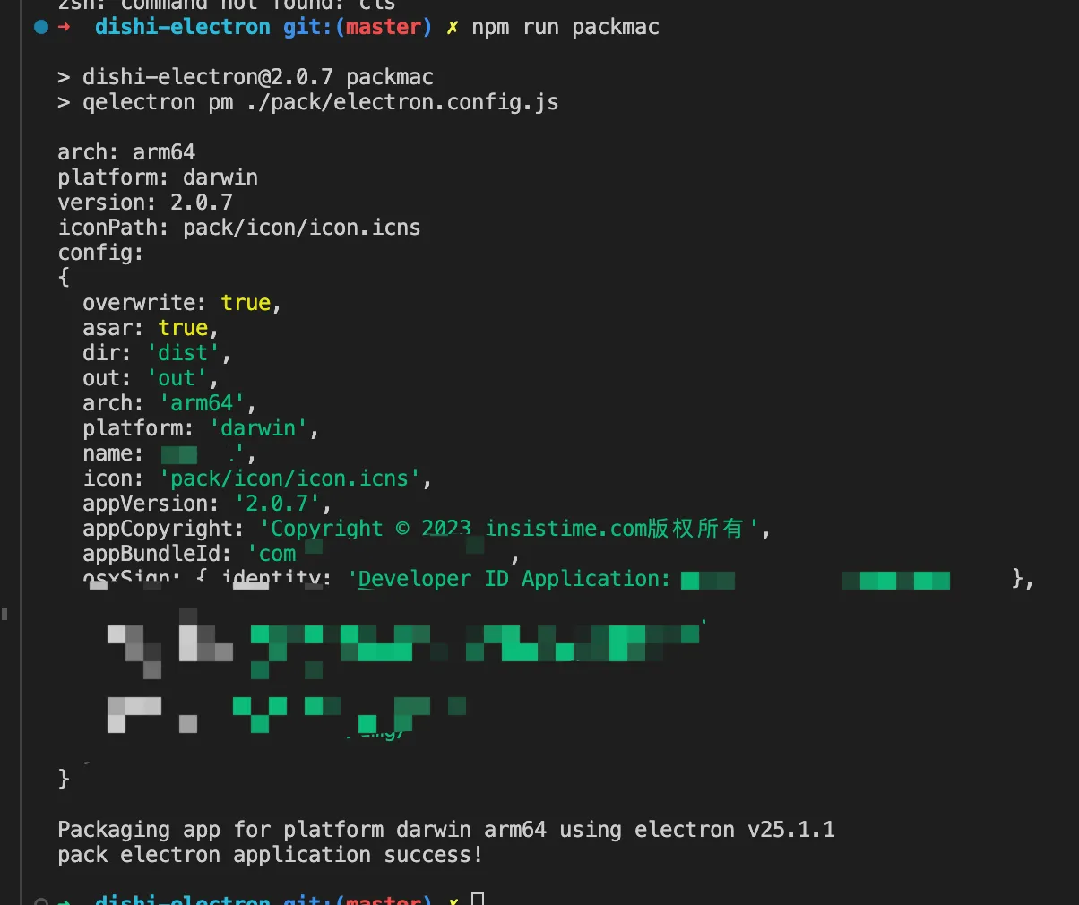Screen dimensions: 1079x905
Task: Click the npm run packmac command text
Action: pyautogui.click(x=565, y=27)
